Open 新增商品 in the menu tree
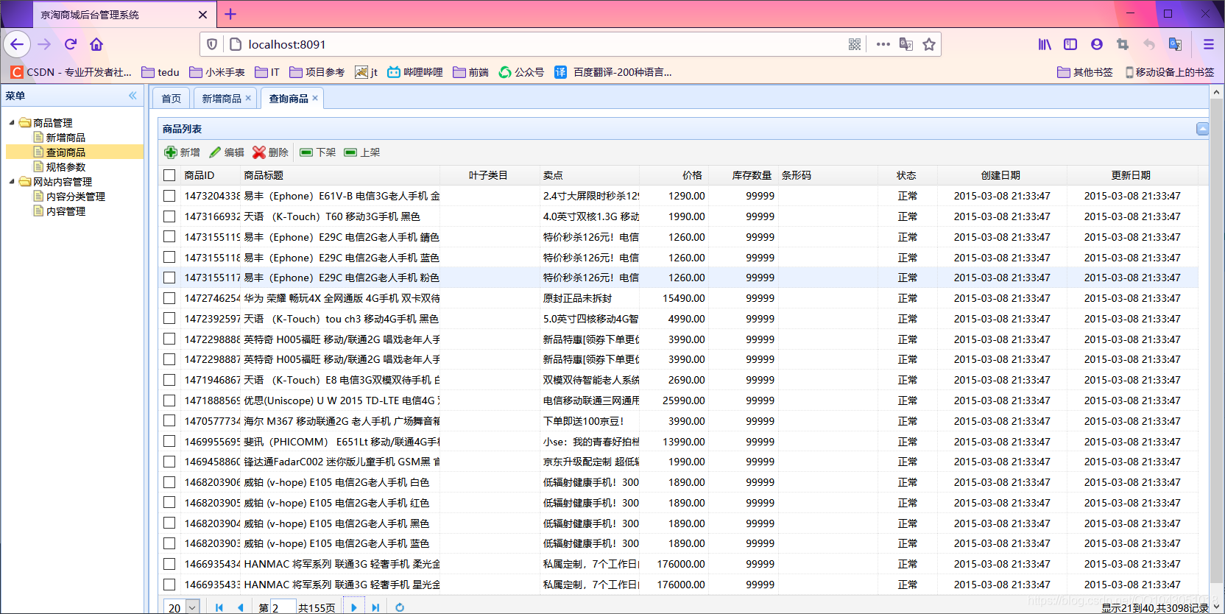 pos(66,138)
